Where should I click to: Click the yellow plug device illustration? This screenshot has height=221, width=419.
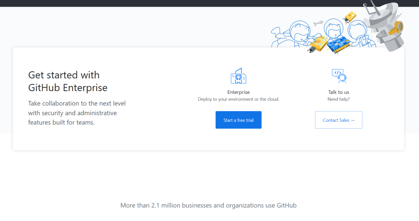point(318,44)
